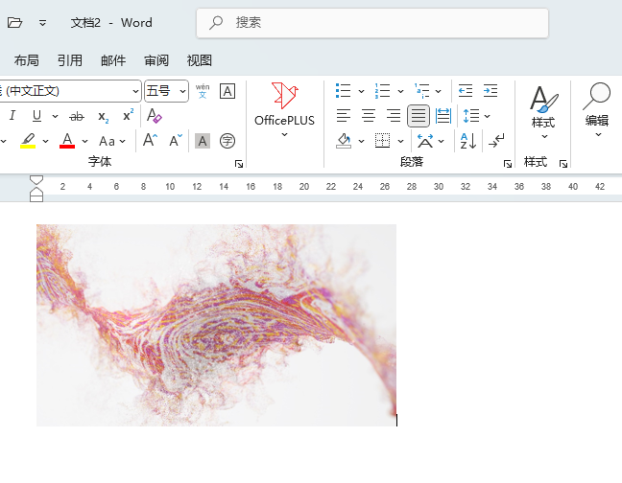Open the 段落 dialog launcher
Screen dimensions: 622x483
coord(508,164)
